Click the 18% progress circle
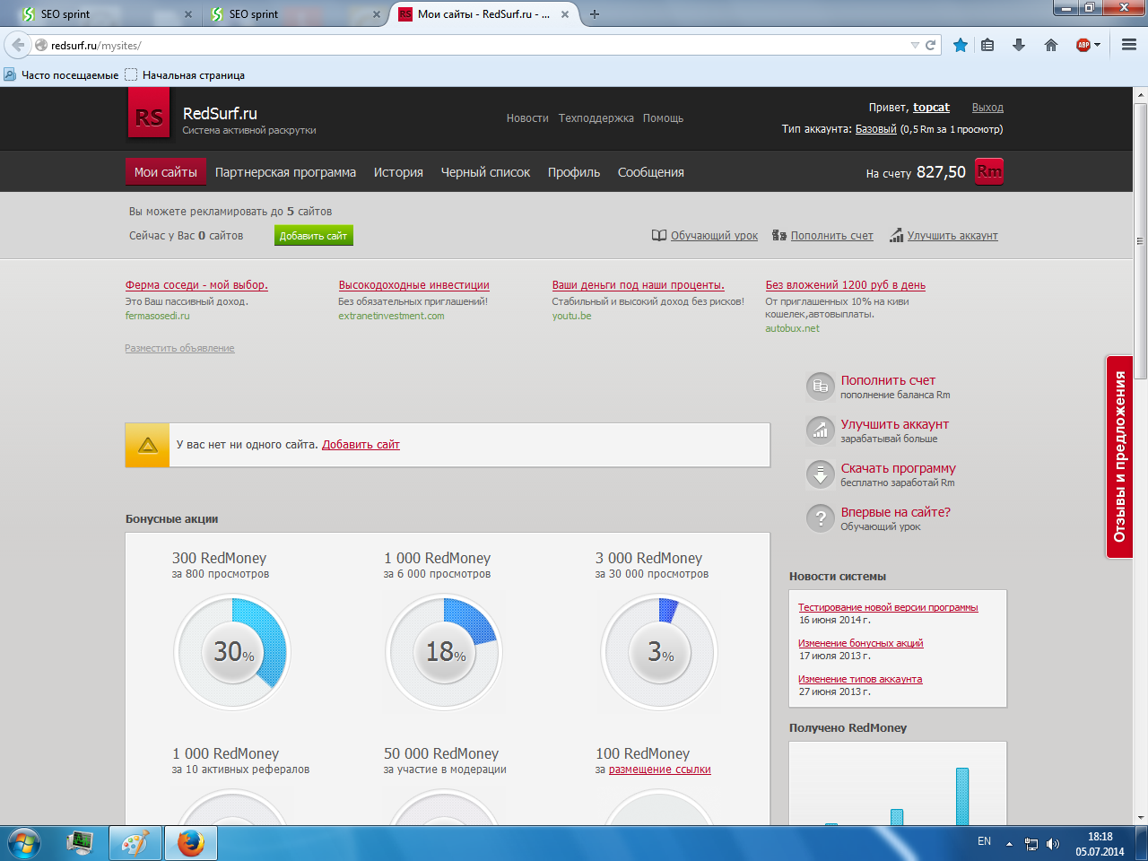Image resolution: width=1148 pixels, height=861 pixels. (444, 652)
